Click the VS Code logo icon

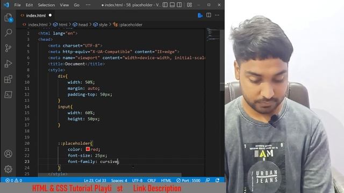(x=6, y=5)
